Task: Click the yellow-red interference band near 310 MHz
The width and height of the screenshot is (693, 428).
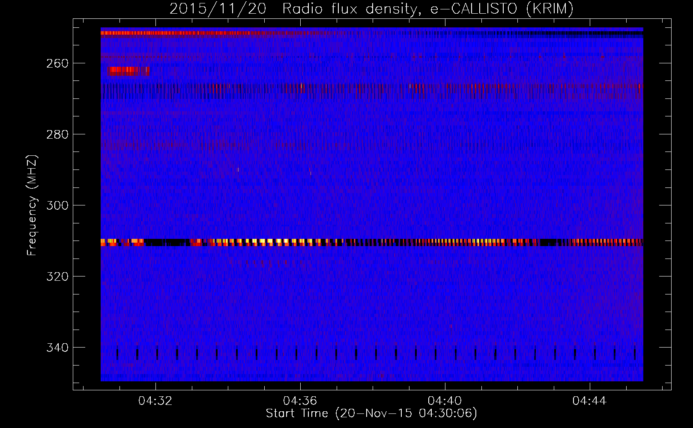Action: tap(372, 242)
